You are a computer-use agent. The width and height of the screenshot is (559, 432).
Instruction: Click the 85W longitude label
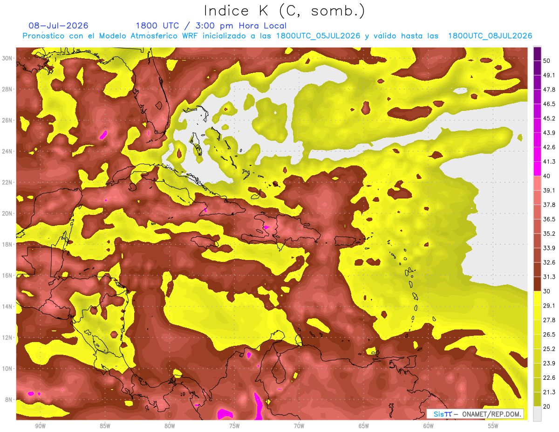click(x=105, y=426)
